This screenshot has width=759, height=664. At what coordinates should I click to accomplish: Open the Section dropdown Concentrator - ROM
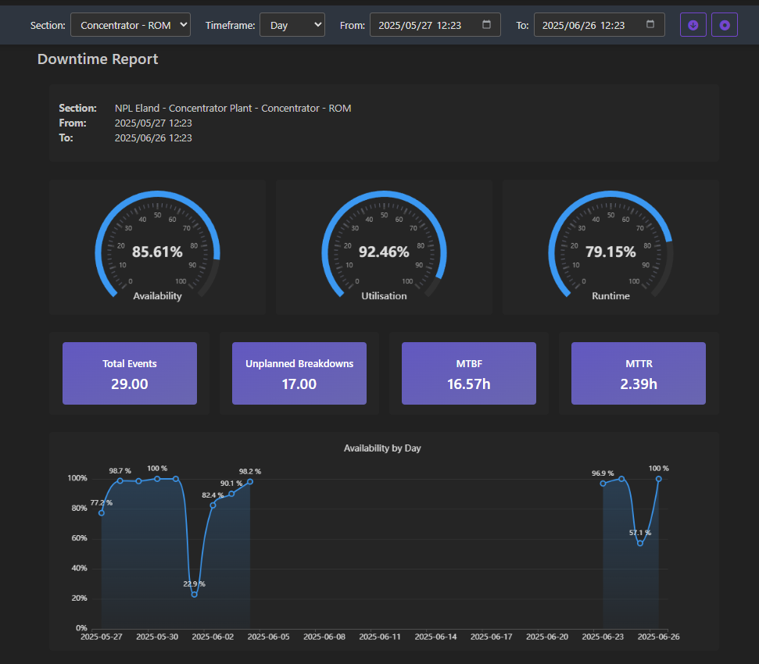pyautogui.click(x=131, y=25)
